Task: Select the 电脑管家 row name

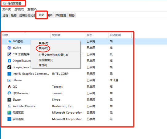Action: pos(18,113)
